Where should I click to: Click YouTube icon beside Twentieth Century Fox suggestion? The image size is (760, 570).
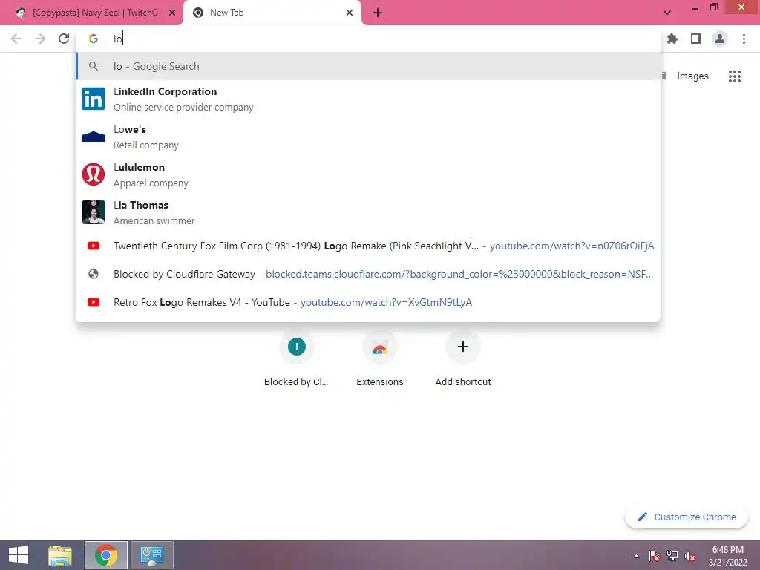94,246
